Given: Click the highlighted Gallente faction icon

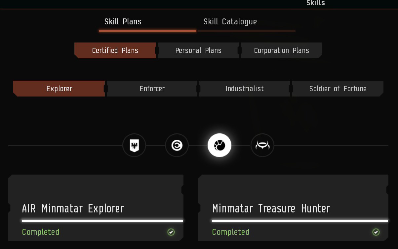Looking at the screenshot, I should click(x=219, y=145).
